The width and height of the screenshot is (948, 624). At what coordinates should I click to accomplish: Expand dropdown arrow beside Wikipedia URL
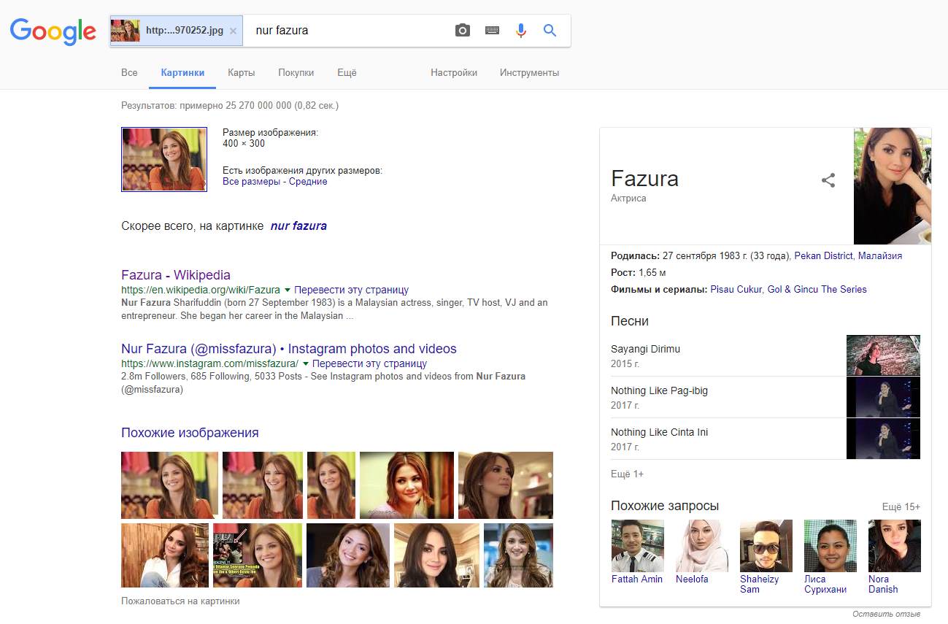pos(287,290)
